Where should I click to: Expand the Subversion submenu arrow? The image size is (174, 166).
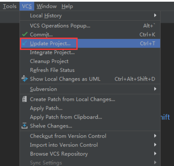155,89
